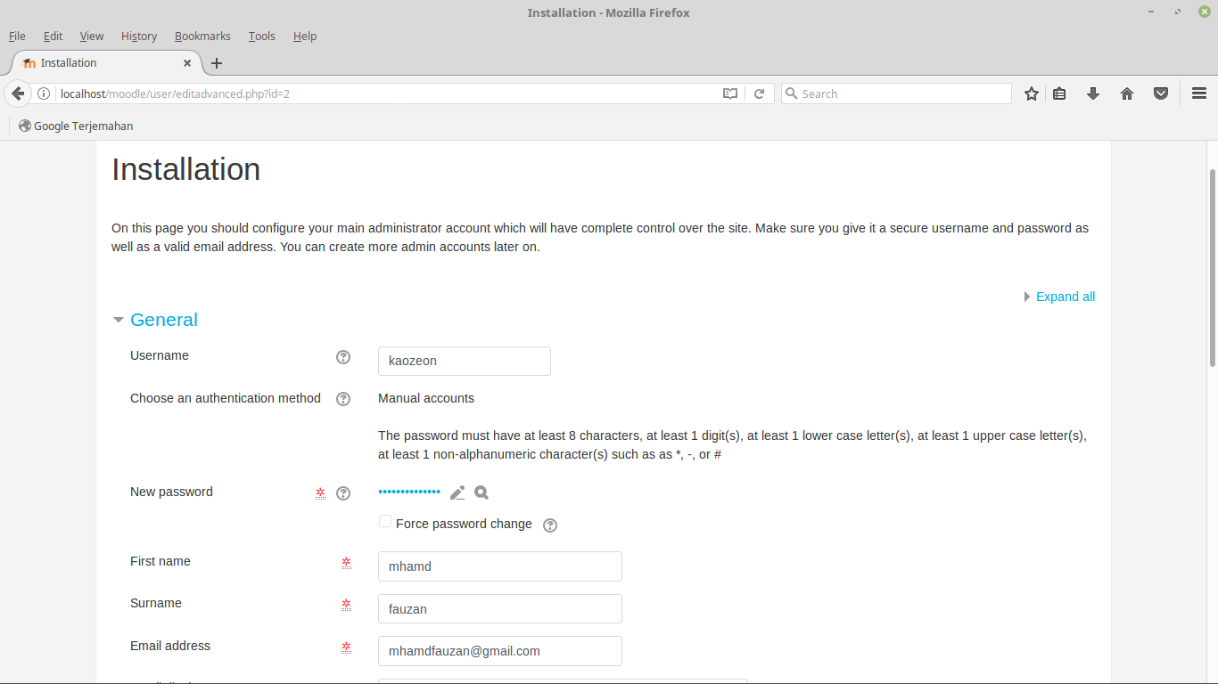Enable the Force password change checkbox
The image size is (1218, 684).
coord(385,522)
